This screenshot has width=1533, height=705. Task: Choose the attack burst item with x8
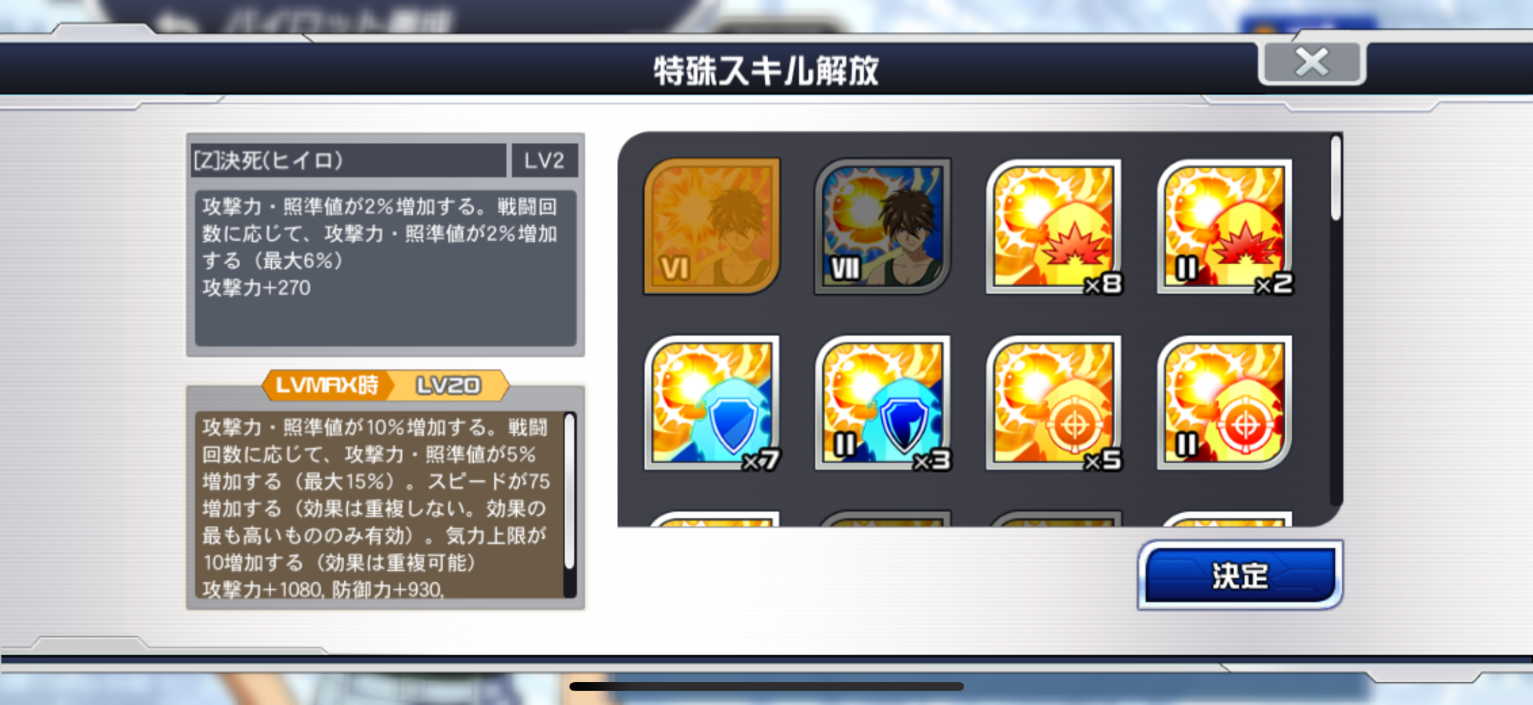point(1054,226)
